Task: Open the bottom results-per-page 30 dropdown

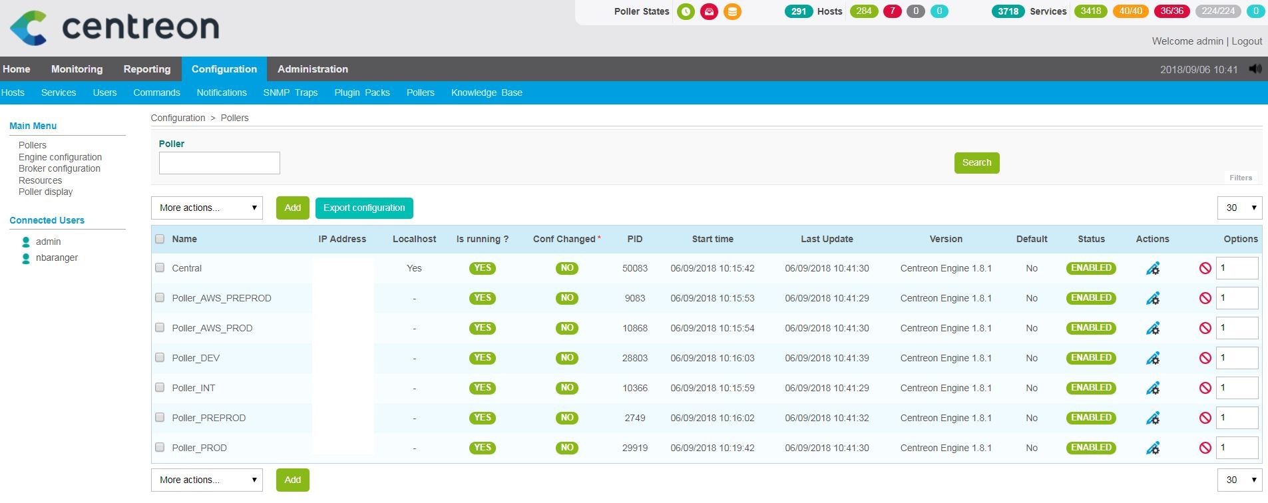Action: (x=1239, y=480)
